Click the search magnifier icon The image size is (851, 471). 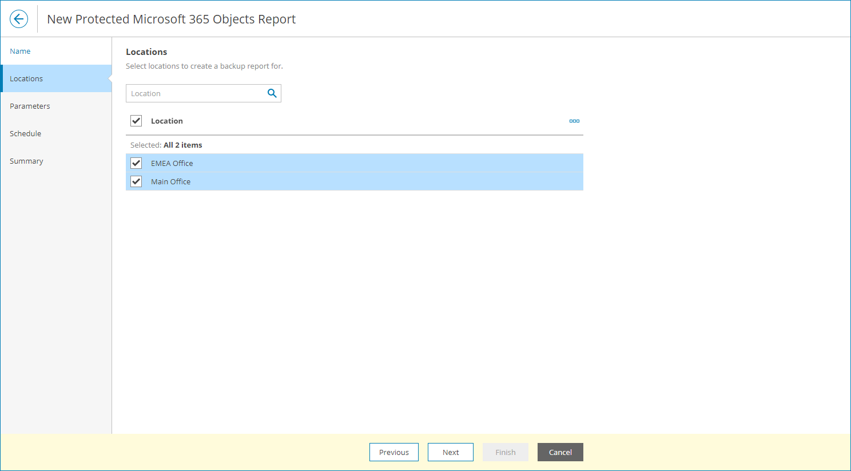pos(272,93)
